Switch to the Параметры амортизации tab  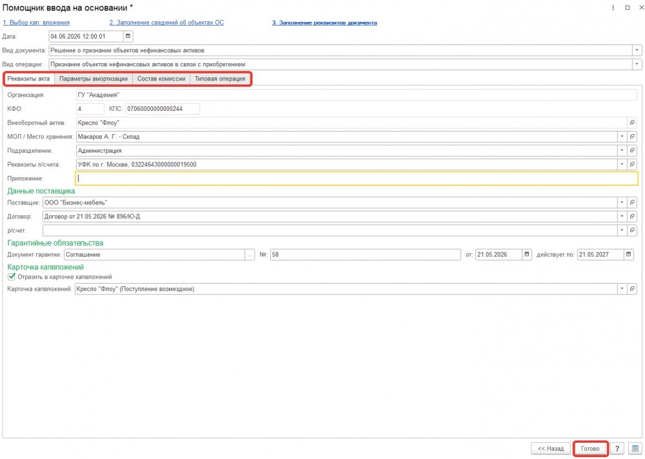[x=94, y=79]
